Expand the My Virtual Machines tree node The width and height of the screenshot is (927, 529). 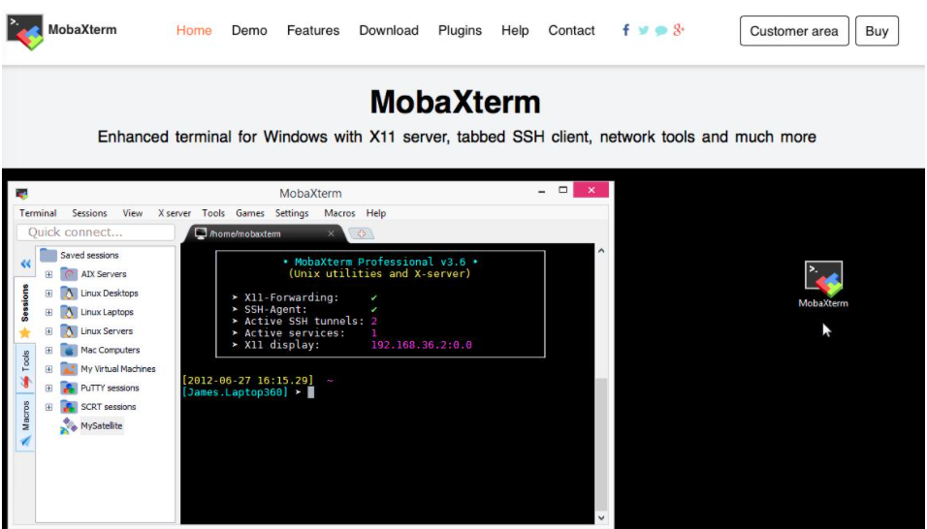(x=49, y=369)
